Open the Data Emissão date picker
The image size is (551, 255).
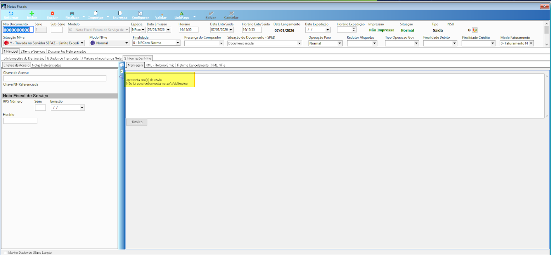click(168, 30)
